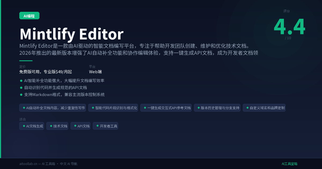Click the AI编程 category badge
Screen dimensions: 322x169
(29, 16)
